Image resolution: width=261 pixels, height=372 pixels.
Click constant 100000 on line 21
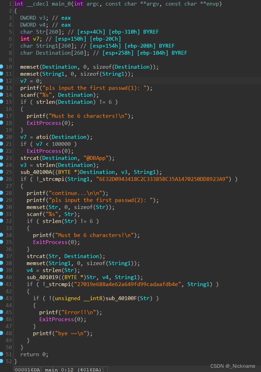(61, 144)
